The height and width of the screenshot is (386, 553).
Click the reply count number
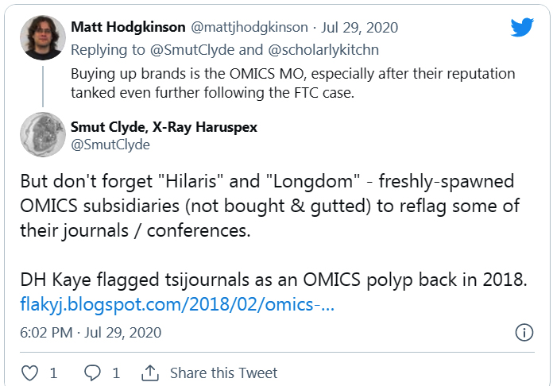point(114,372)
